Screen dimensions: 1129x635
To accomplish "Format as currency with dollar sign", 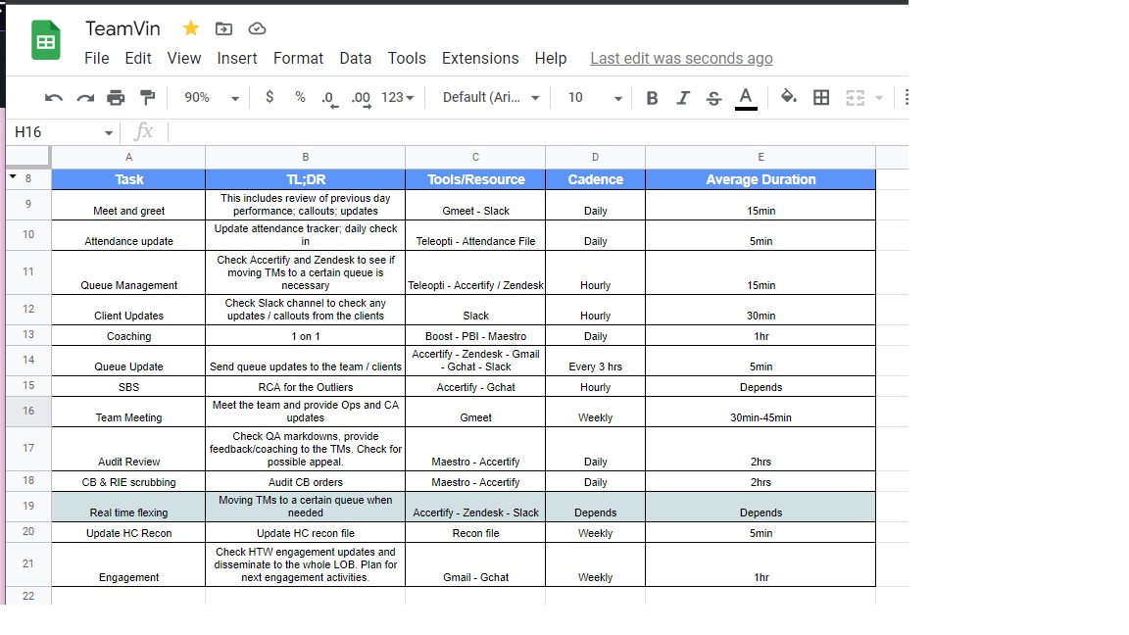I will pos(270,96).
